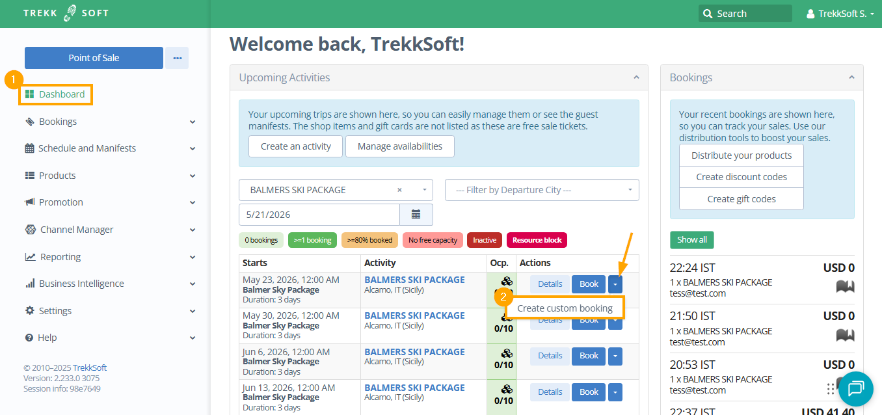Click the red 'No free capacity' legend badge
The width and height of the screenshot is (882, 415).
(x=433, y=240)
